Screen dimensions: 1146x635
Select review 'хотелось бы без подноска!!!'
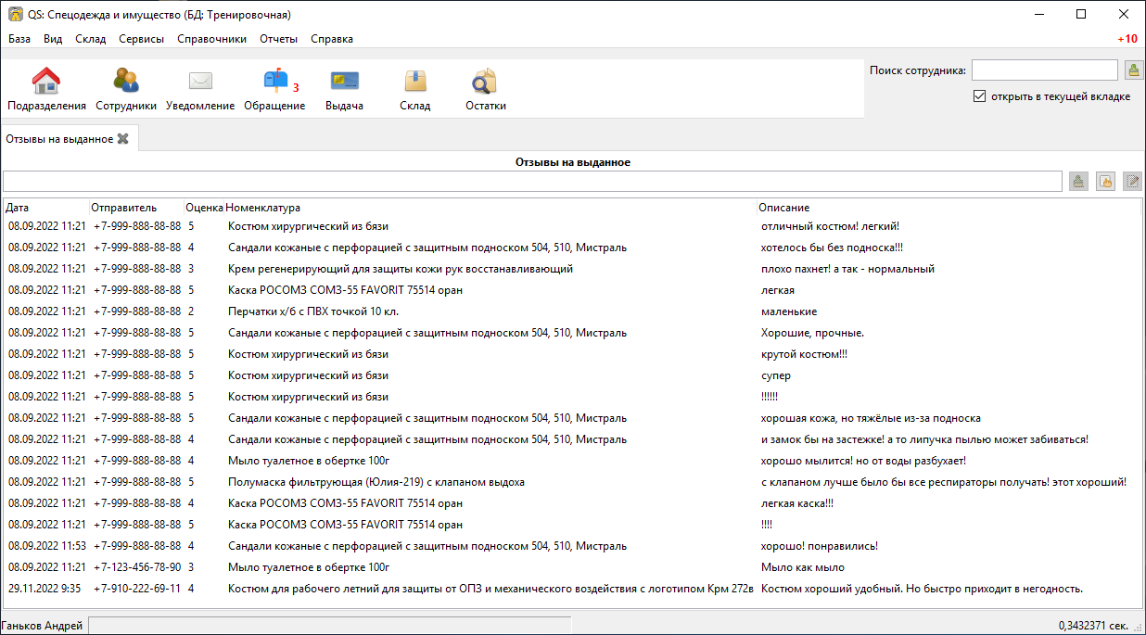pos(832,248)
